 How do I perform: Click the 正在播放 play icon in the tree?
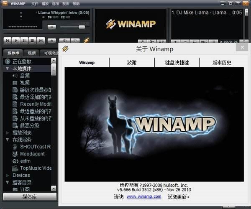8,61
